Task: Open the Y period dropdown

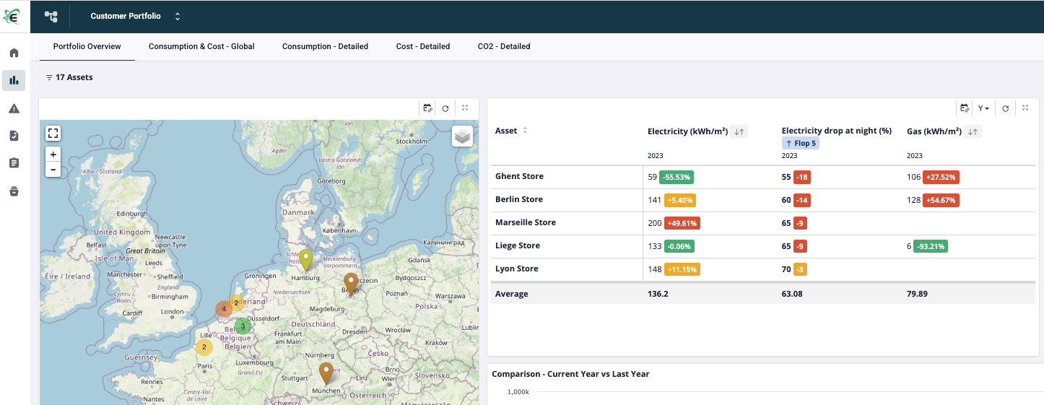Action: click(x=983, y=108)
